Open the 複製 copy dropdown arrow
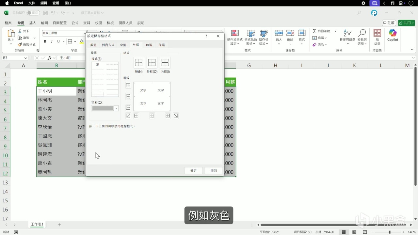Screen dimensions: 418x235 [35, 38]
